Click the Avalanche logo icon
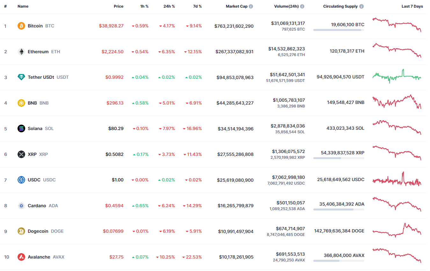 click(21, 257)
